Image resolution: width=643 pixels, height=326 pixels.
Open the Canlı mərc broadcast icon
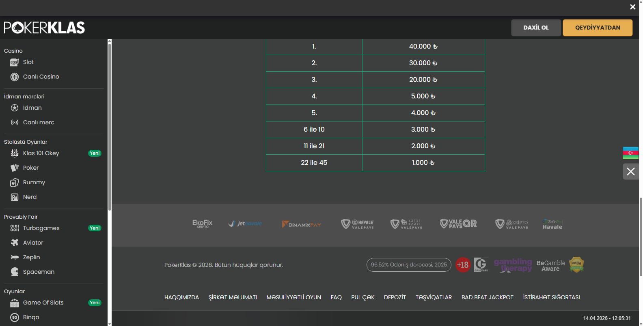point(15,122)
